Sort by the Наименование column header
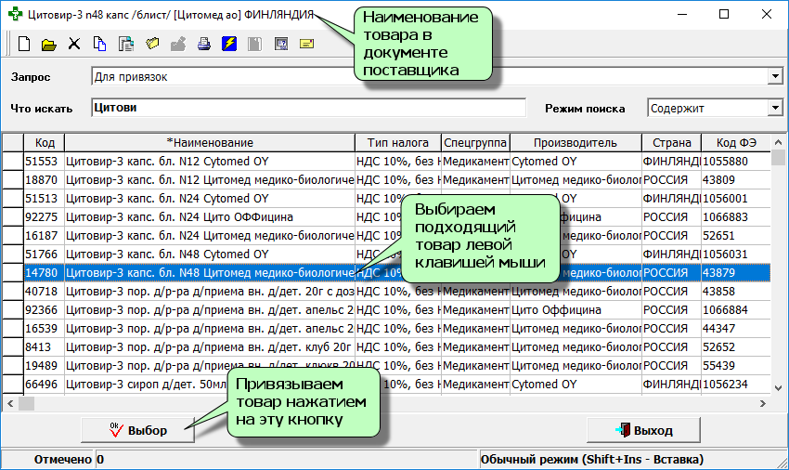 pyautogui.click(x=210, y=142)
